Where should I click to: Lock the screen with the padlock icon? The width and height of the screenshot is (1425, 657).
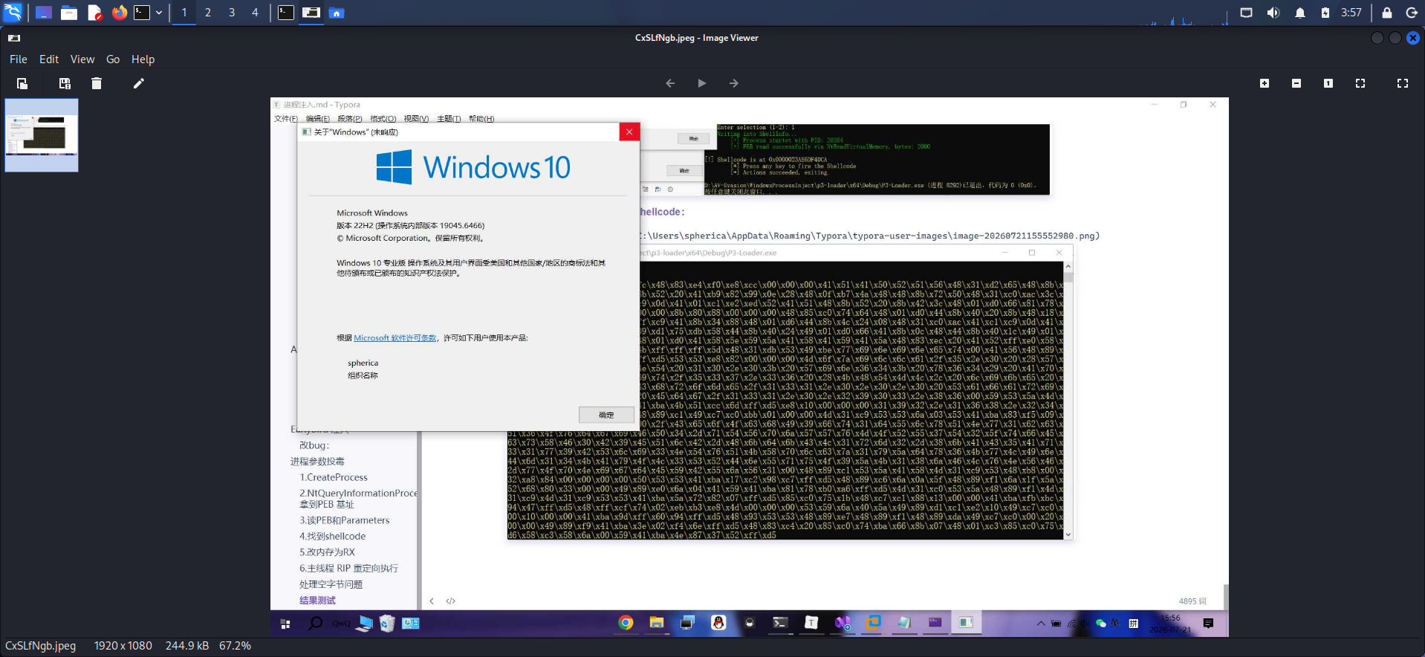point(1387,13)
